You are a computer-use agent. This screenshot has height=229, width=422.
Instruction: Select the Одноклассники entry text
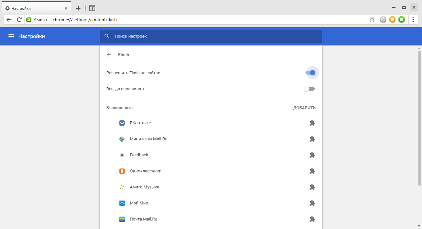[x=146, y=171]
